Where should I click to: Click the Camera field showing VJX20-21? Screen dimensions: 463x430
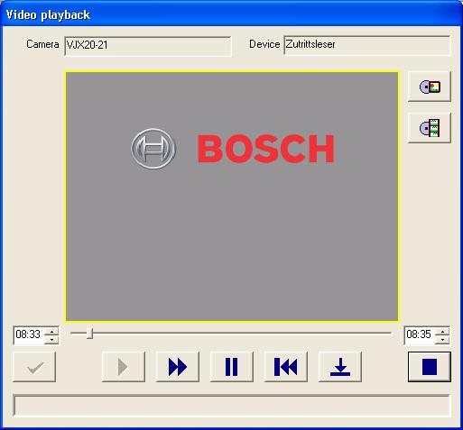coord(148,46)
